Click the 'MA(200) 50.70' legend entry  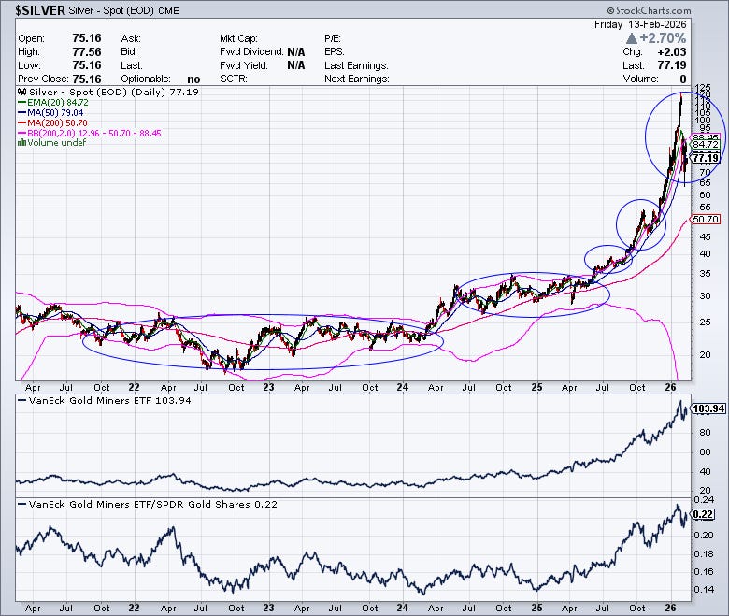tap(58, 122)
